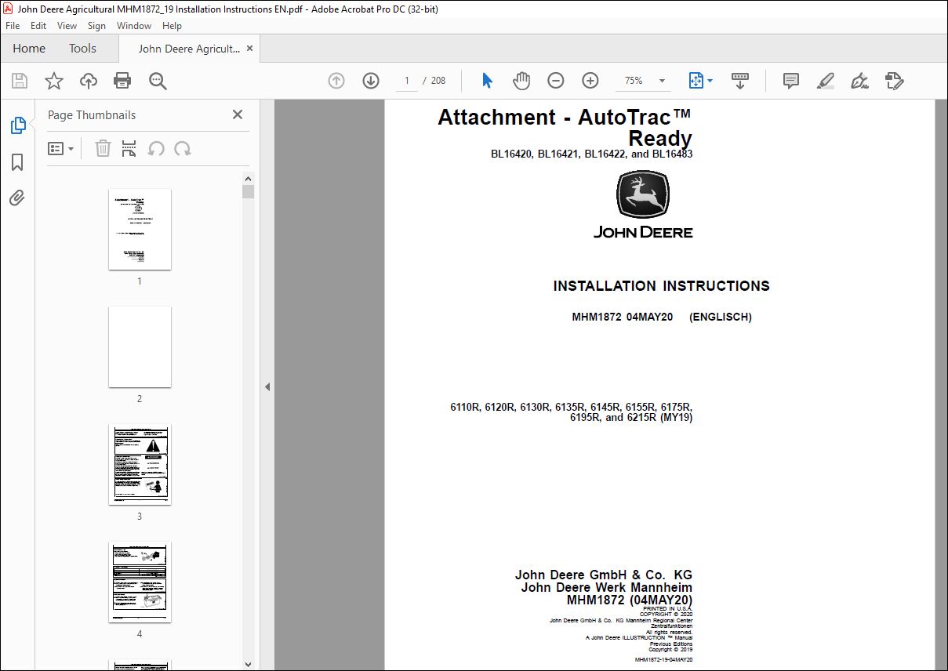
Task: Open the Help menu
Action: pos(172,26)
